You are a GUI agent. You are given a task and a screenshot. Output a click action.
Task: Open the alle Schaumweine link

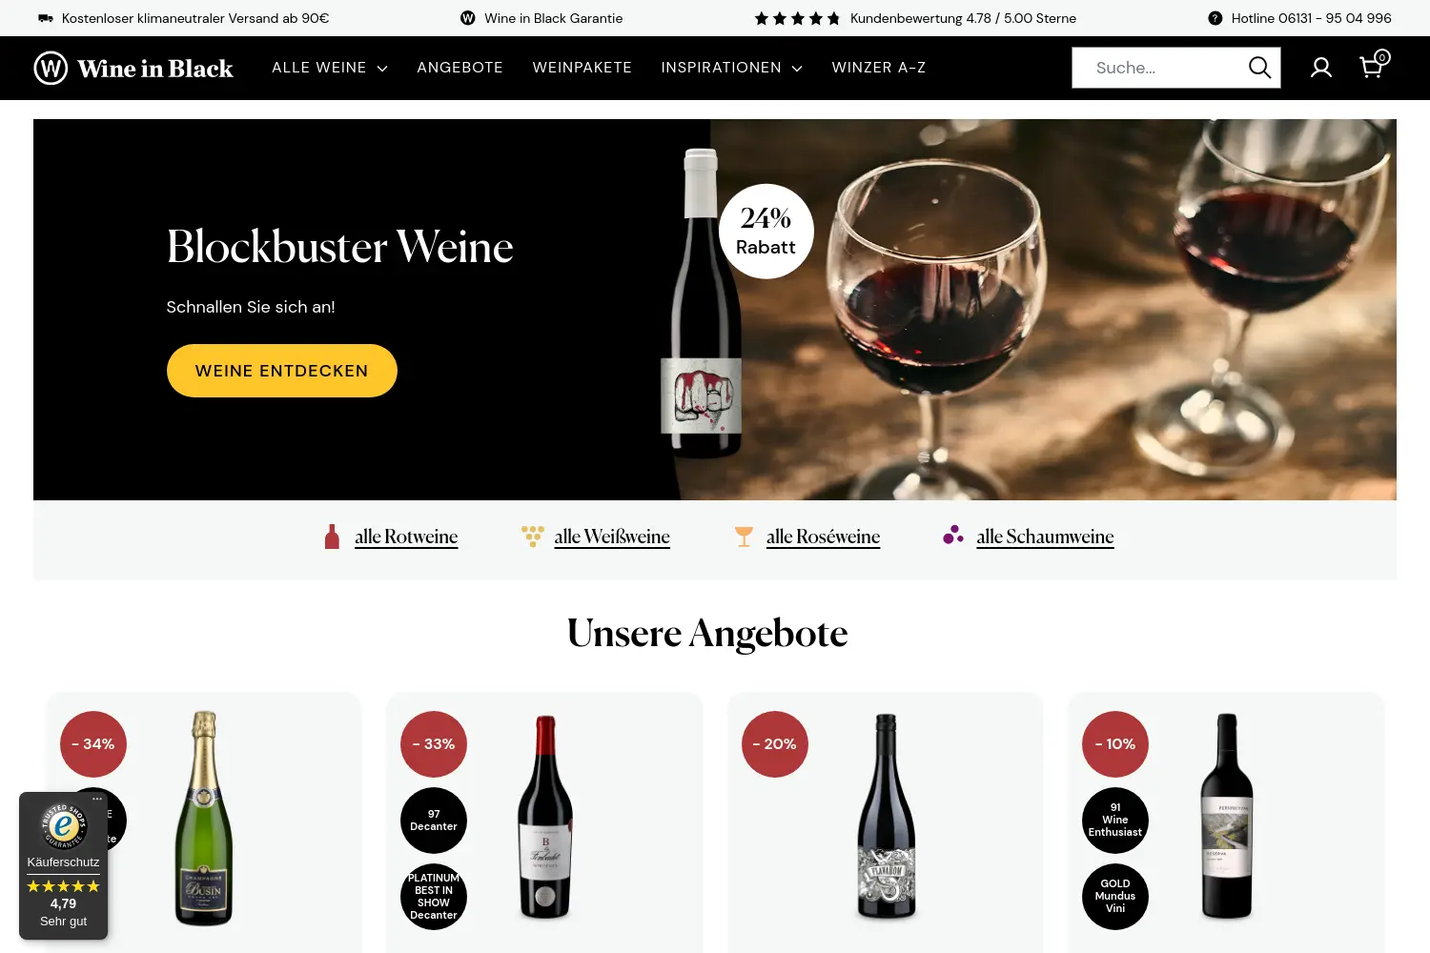coord(1045,537)
